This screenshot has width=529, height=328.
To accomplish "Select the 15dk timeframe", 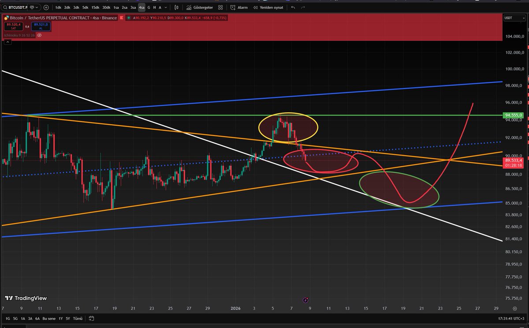I will click(95, 7).
